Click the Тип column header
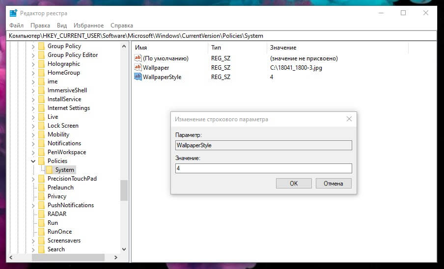The height and width of the screenshot is (269, 444). [x=216, y=48]
